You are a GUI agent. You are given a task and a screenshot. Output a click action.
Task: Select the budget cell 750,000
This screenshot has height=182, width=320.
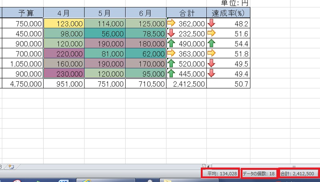(x=23, y=24)
